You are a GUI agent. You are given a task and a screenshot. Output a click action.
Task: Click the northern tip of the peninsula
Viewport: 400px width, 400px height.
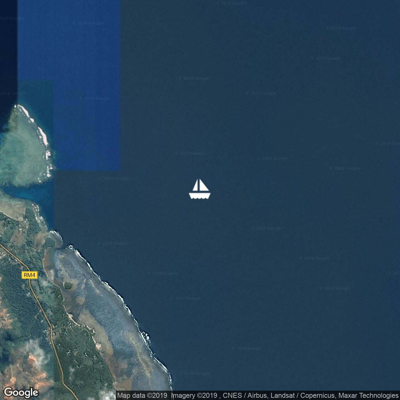[16, 106]
